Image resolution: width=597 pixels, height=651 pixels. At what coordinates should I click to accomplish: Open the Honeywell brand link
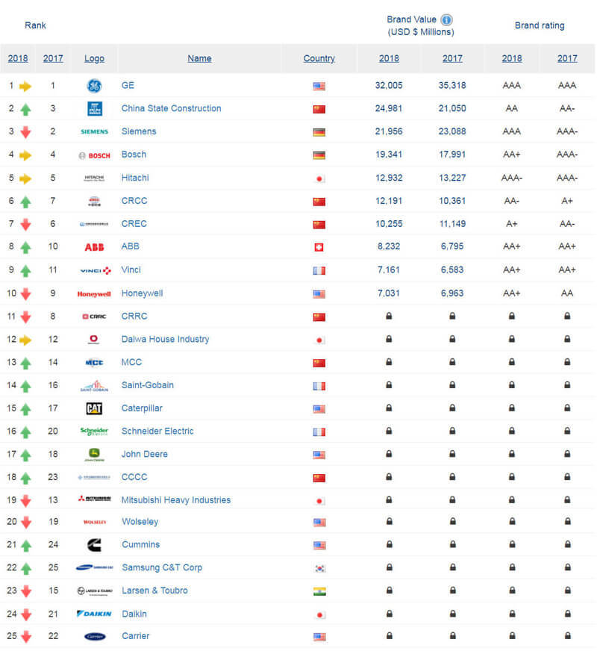pyautogui.click(x=142, y=293)
